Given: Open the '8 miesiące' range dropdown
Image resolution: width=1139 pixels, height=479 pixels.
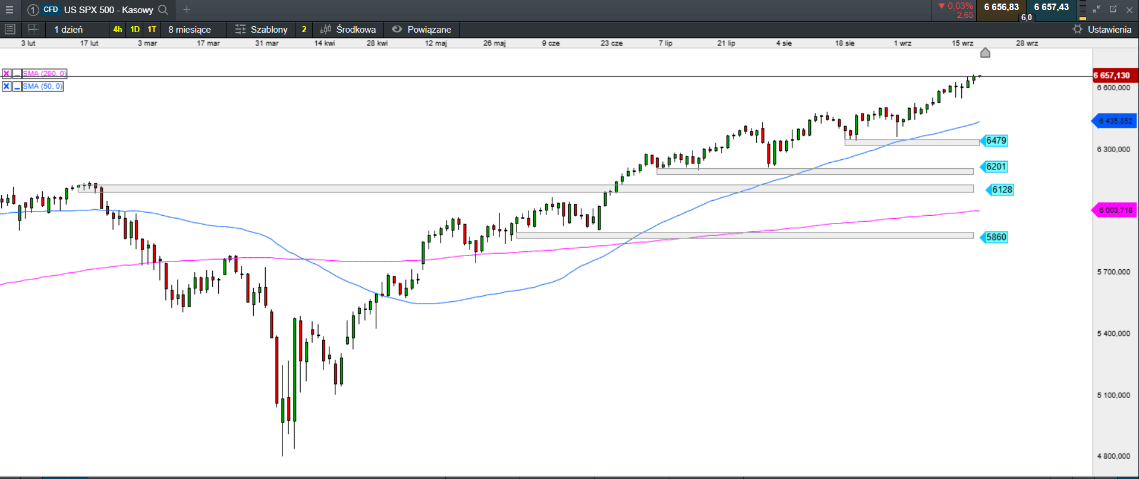Looking at the screenshot, I should pos(190,29).
